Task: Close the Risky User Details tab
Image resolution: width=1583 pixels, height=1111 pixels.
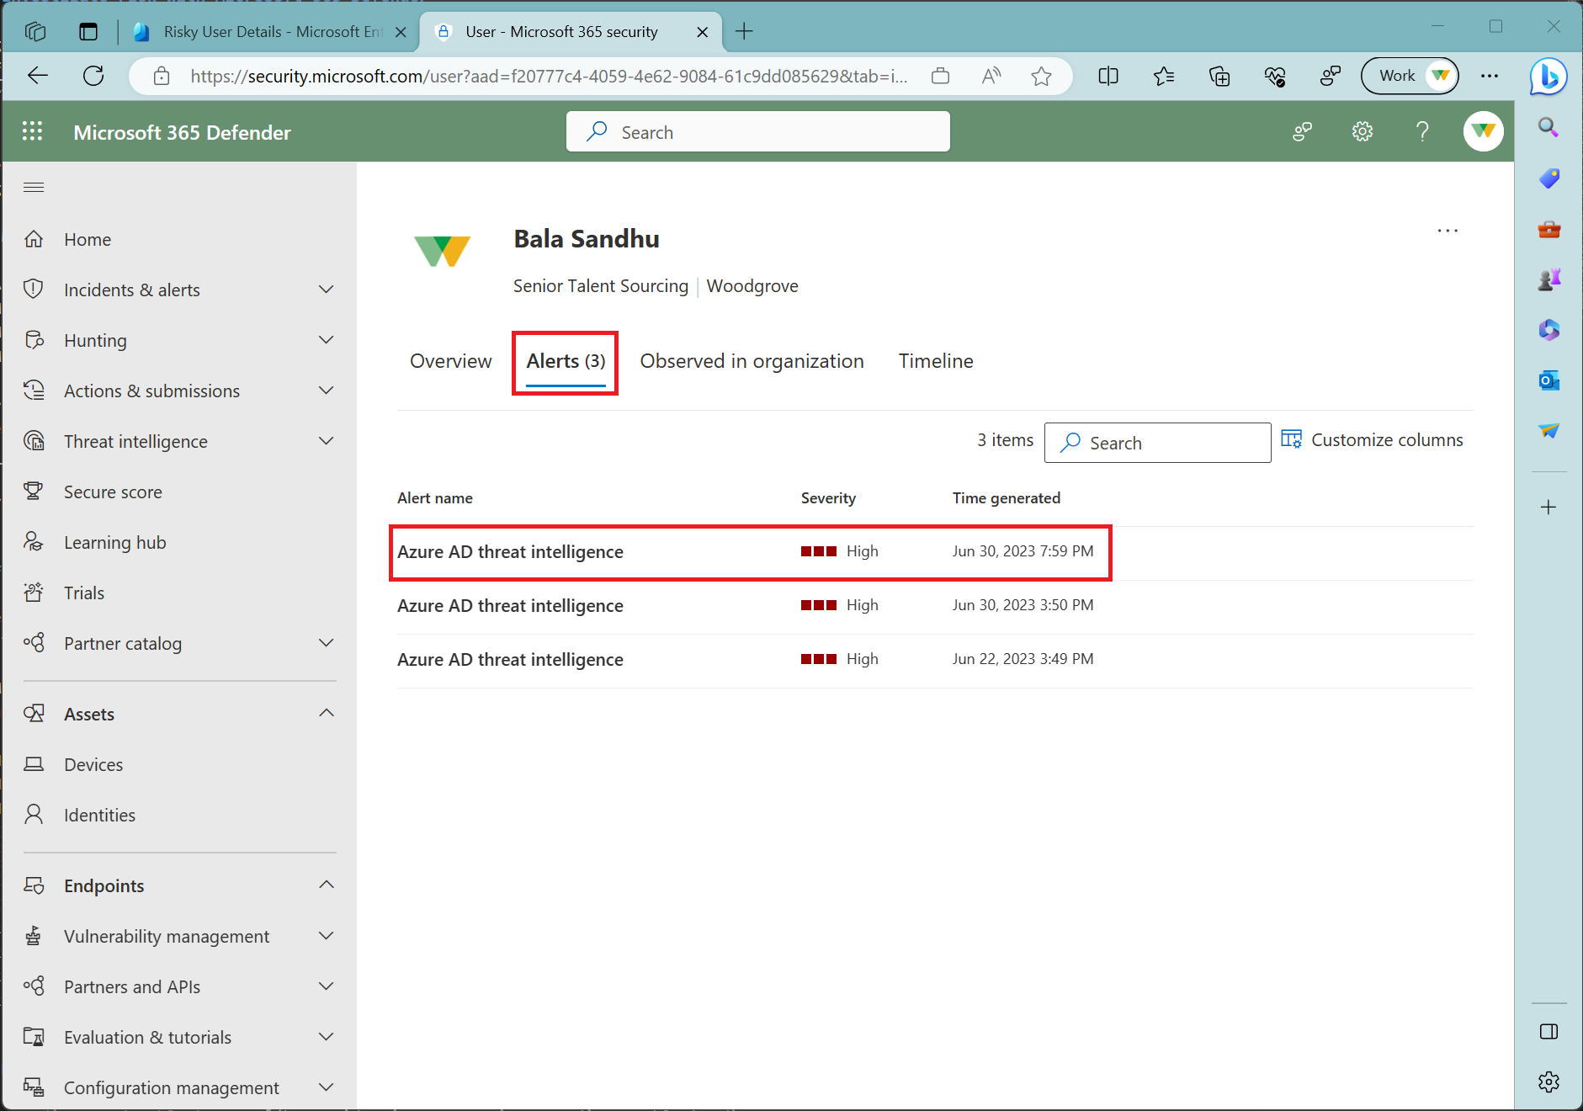Action: click(401, 32)
